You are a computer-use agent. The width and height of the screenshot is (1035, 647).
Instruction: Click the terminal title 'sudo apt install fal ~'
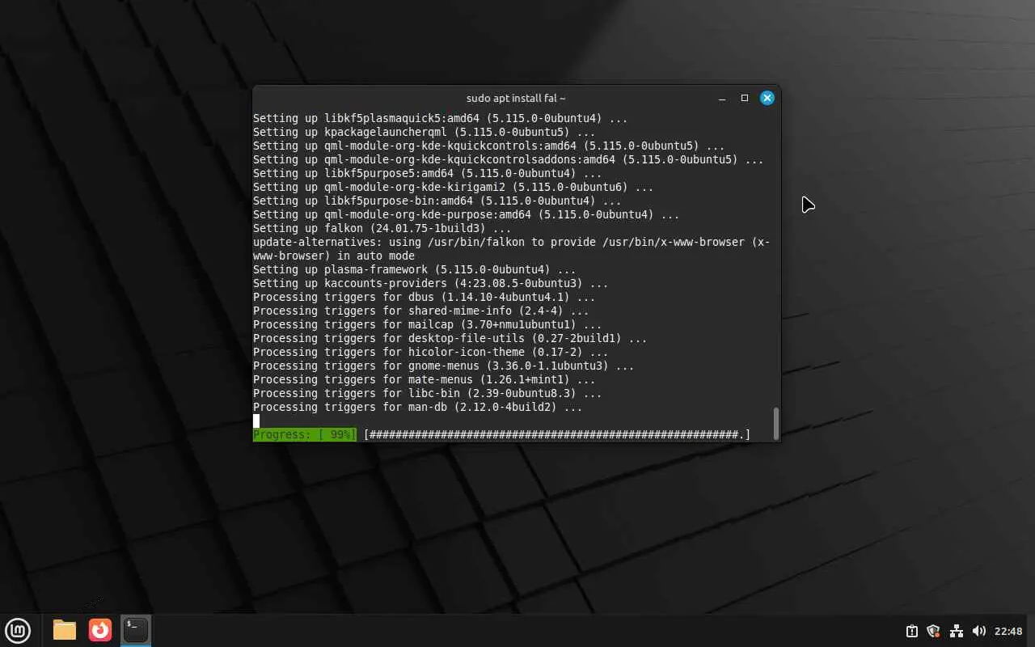coord(516,98)
